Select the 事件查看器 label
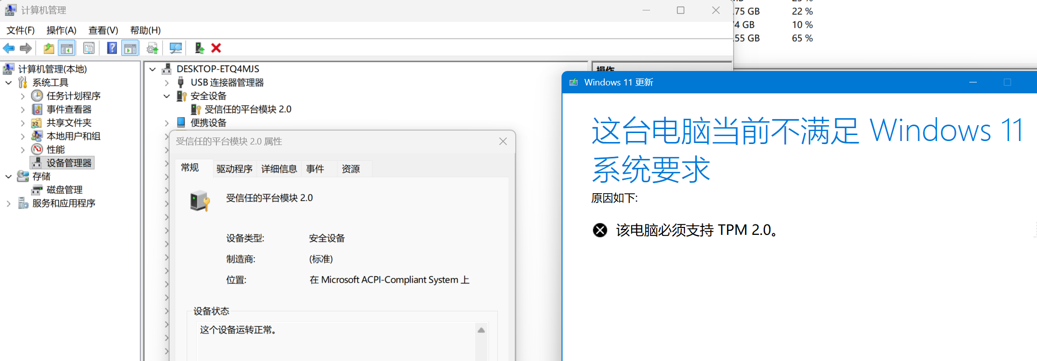1037x361 pixels. coord(69,109)
